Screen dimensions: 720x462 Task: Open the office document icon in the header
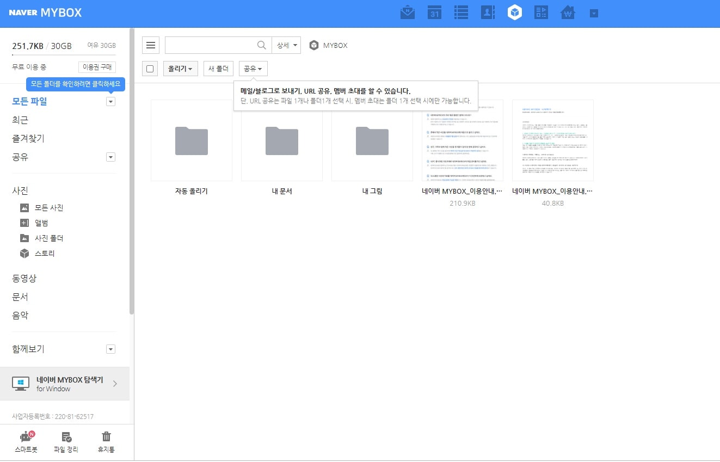point(541,12)
